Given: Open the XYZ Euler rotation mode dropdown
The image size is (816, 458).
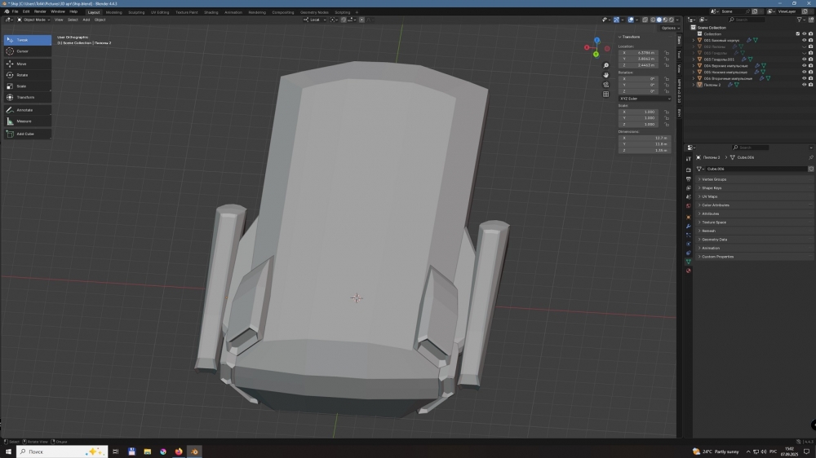Looking at the screenshot, I should [642, 99].
